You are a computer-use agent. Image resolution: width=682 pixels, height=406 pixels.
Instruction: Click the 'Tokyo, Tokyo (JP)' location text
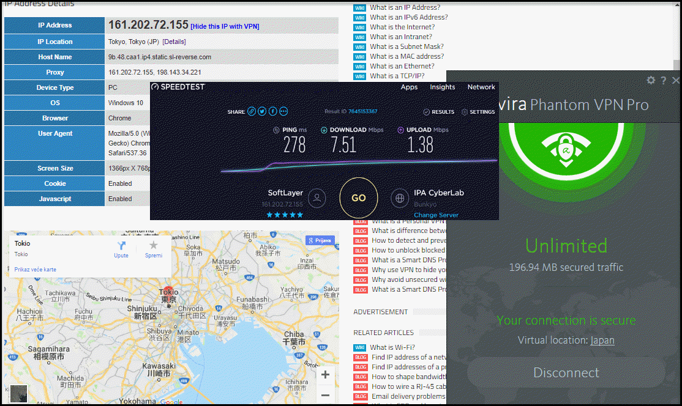coord(133,42)
